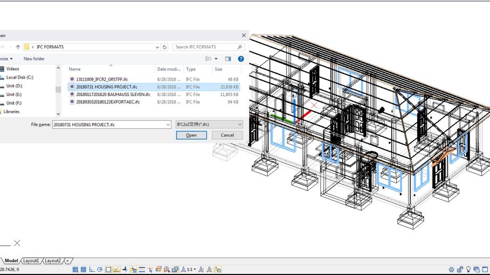Image resolution: width=490 pixels, height=275 pixels.
Task: Open the IFC2x3 file type combo box
Action: coord(209,124)
